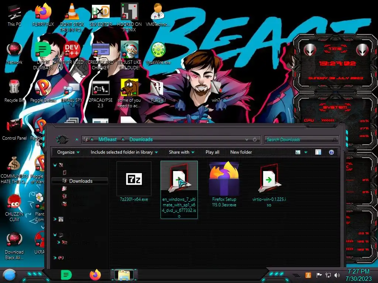Open the address bar history dropdown
Image resolution: width=378 pixels, height=283 pixels.
(x=247, y=140)
